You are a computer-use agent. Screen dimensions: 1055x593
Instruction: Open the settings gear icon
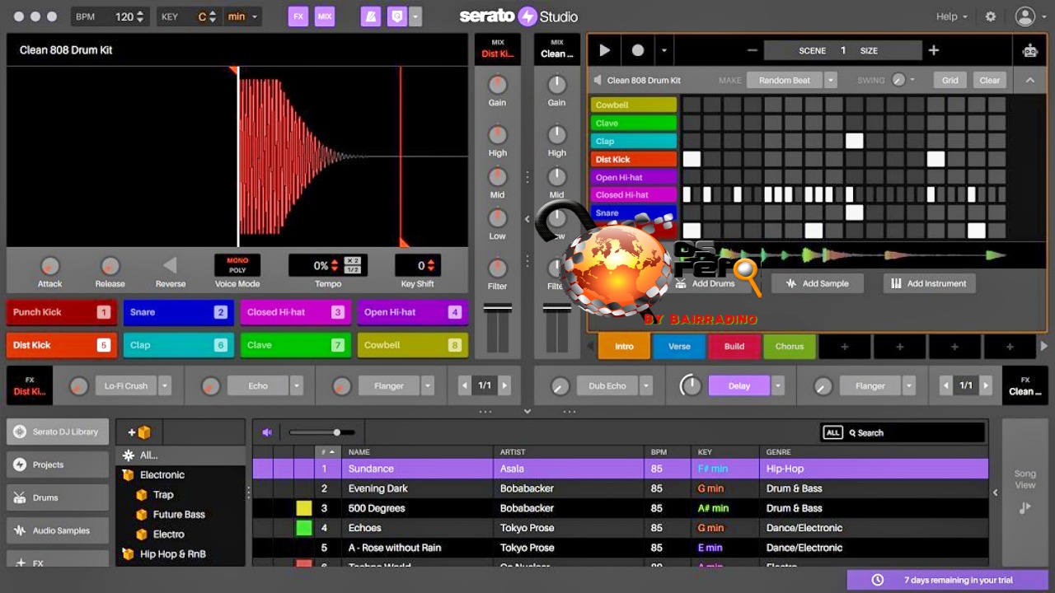[991, 16]
